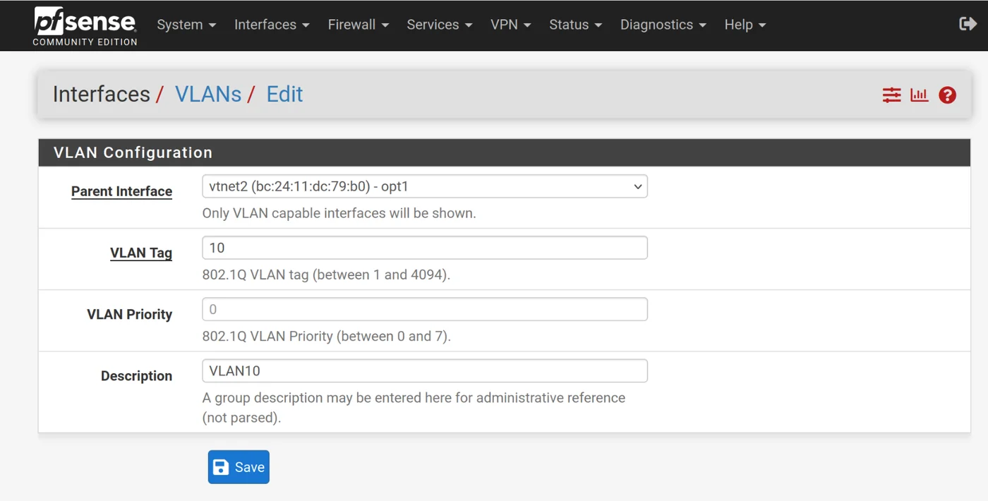Log out using the arrow icon
Image resolution: width=988 pixels, height=501 pixels.
pyautogui.click(x=968, y=23)
